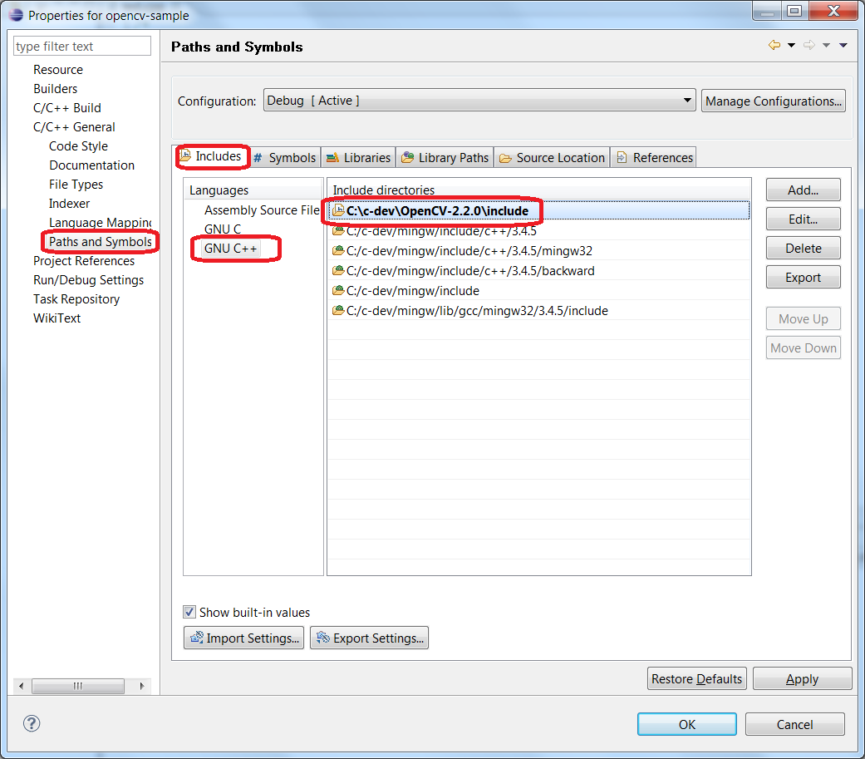This screenshot has height=759, width=865.
Task: Select the GNU C language entry
Action: pos(222,229)
